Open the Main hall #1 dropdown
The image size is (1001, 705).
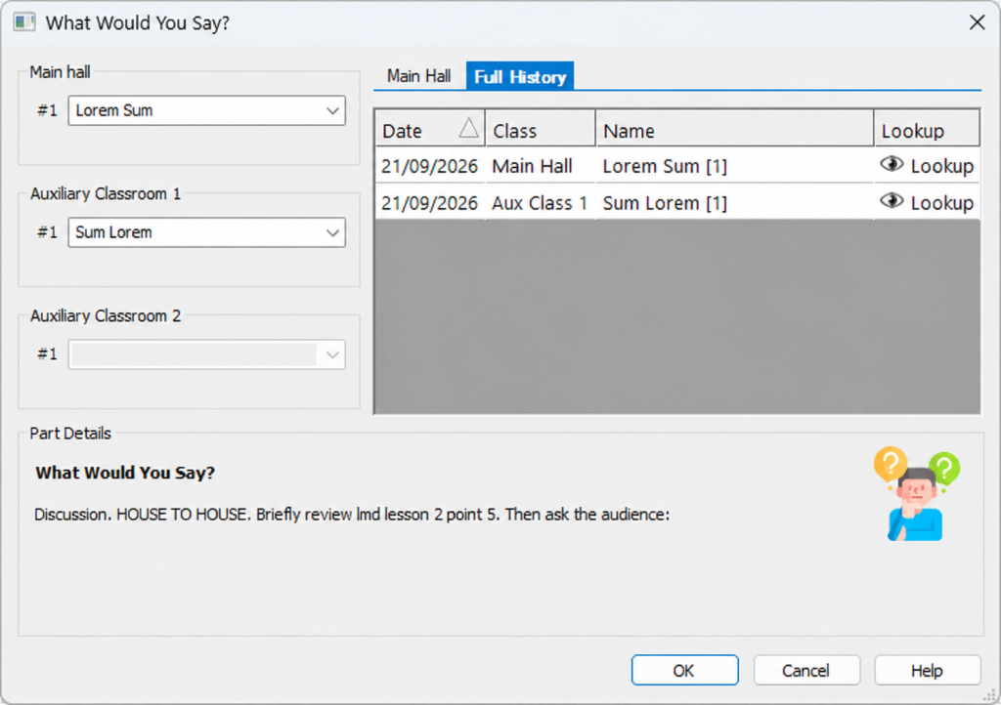click(x=207, y=110)
